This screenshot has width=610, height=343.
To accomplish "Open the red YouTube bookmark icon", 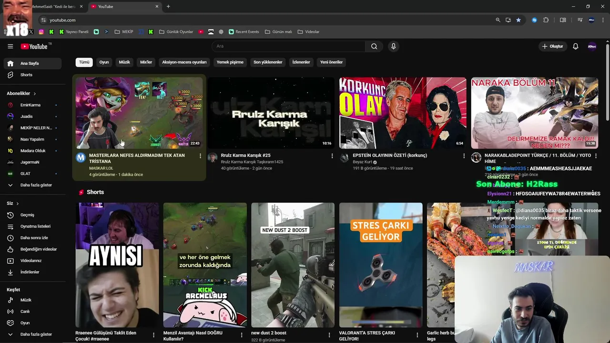I will 201,32.
